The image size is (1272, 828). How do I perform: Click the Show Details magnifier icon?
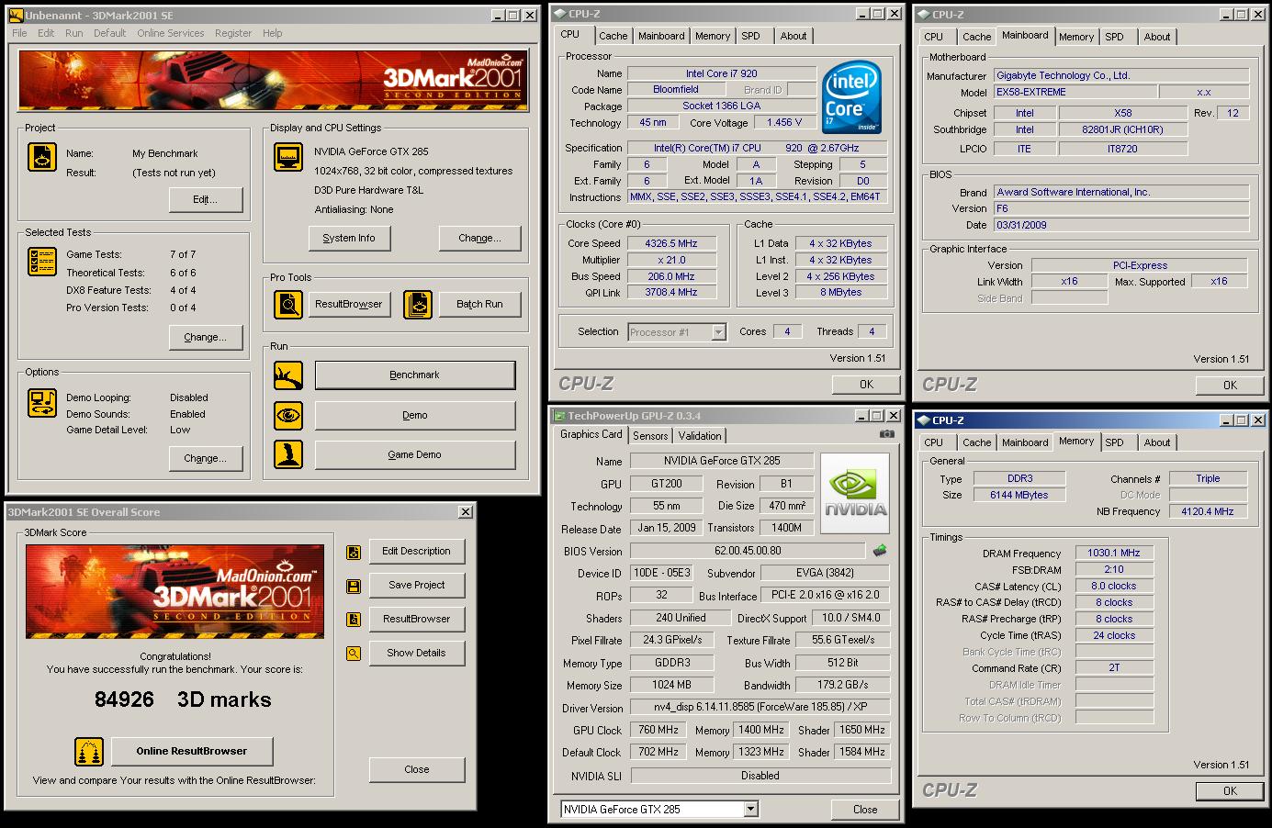354,654
